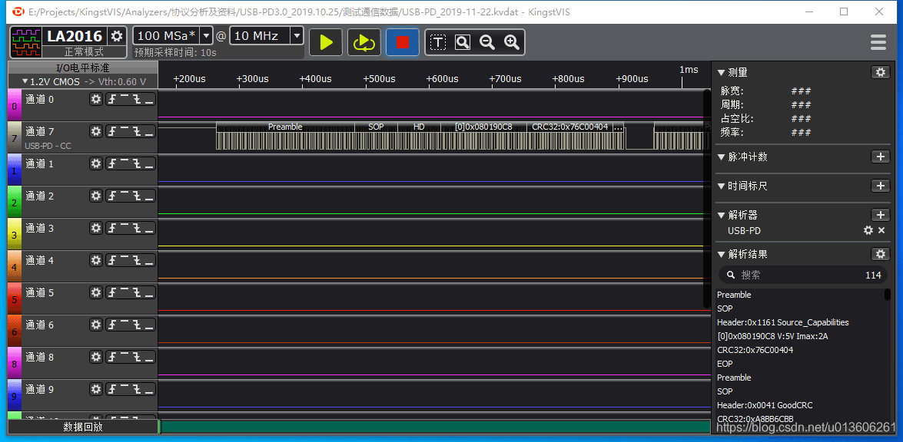Select [0]0x080190C8 V:5V Imax:2A result

[801, 336]
